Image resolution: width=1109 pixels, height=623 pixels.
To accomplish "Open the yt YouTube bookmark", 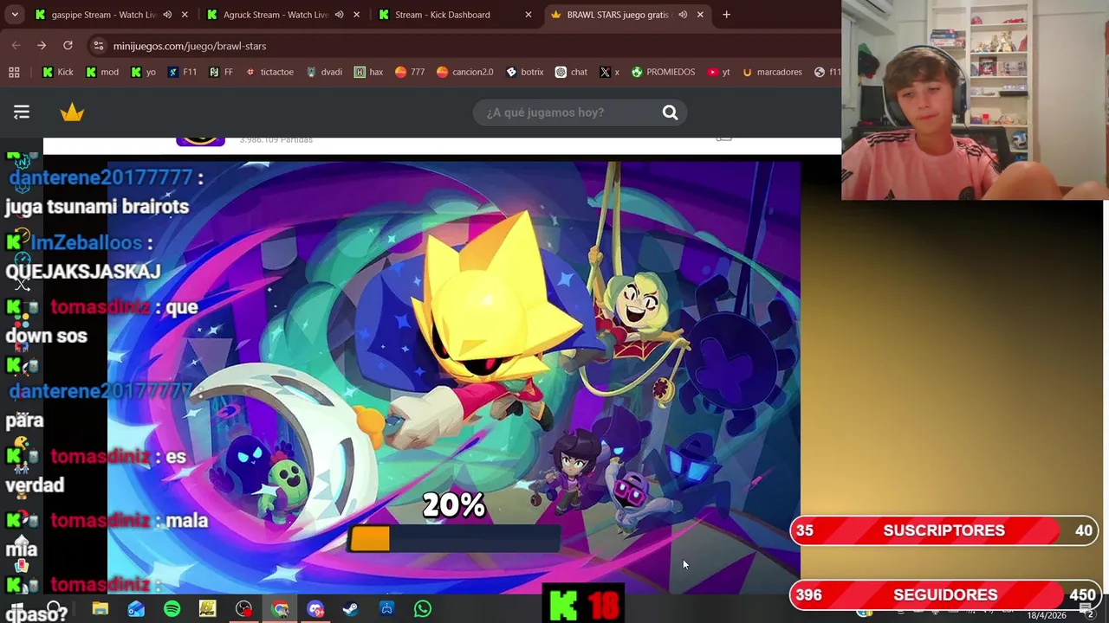I will tap(718, 72).
